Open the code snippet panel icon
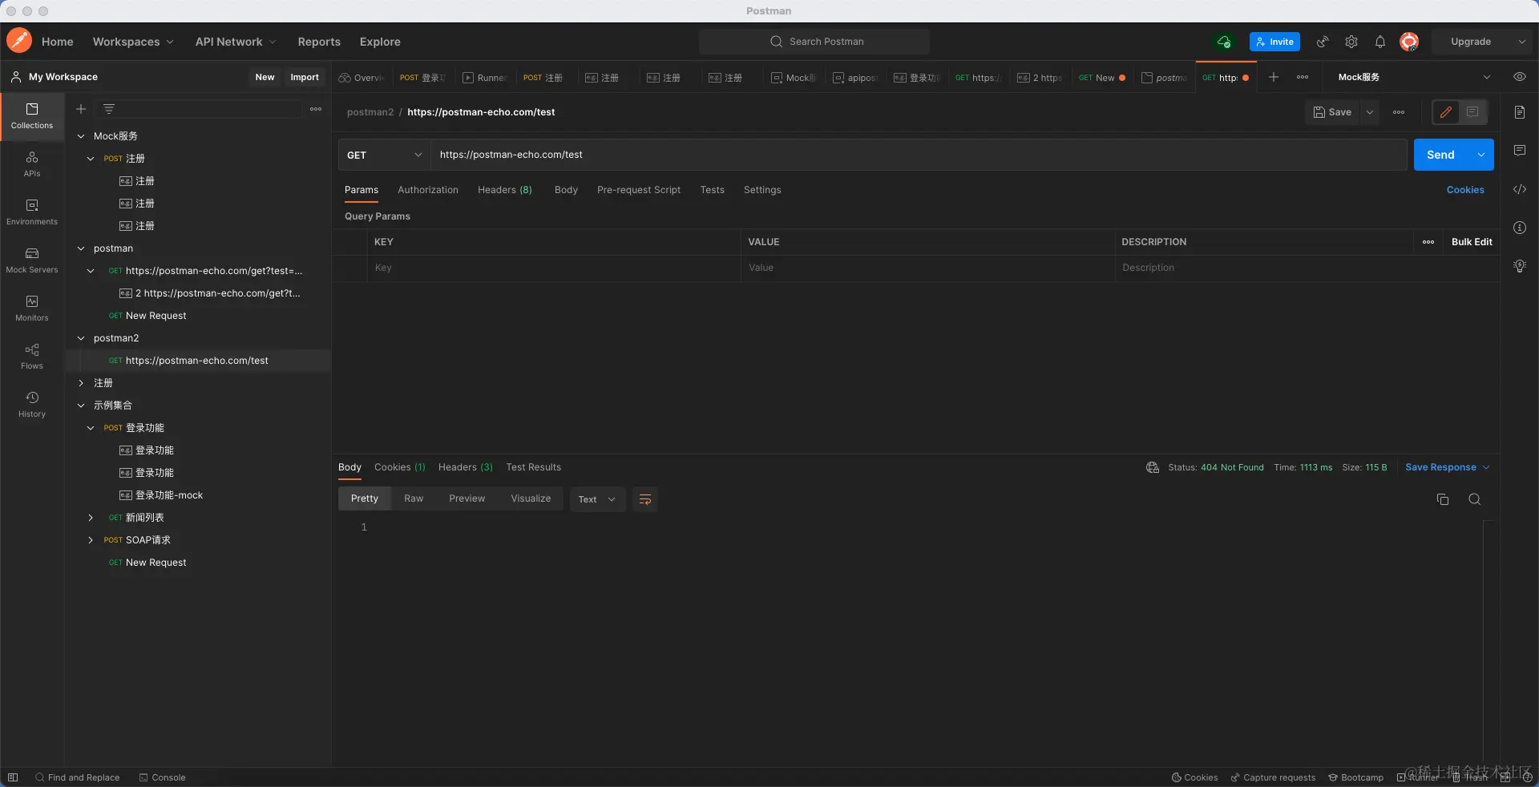The height and width of the screenshot is (787, 1539). [x=1519, y=189]
